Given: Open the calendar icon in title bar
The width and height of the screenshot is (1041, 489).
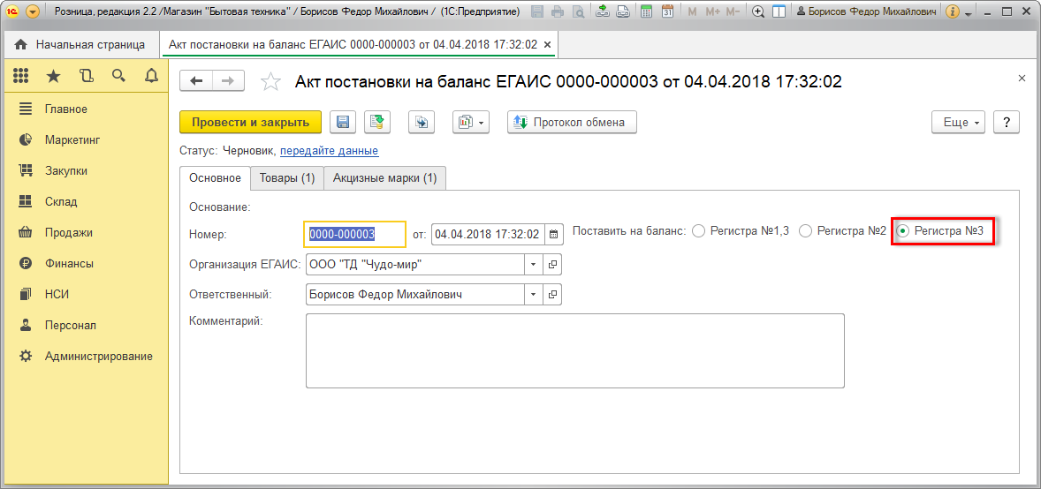Looking at the screenshot, I should pos(668,12).
